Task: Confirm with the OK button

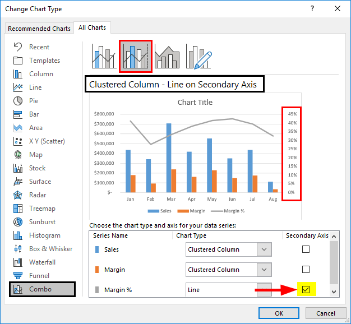Action: [x=279, y=313]
